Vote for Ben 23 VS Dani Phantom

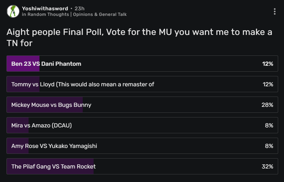click(x=141, y=63)
